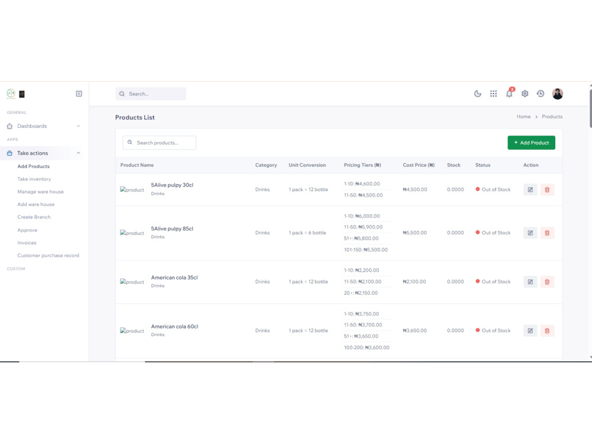Open Create Branch in the sidebar
592x444 pixels.
(34, 217)
